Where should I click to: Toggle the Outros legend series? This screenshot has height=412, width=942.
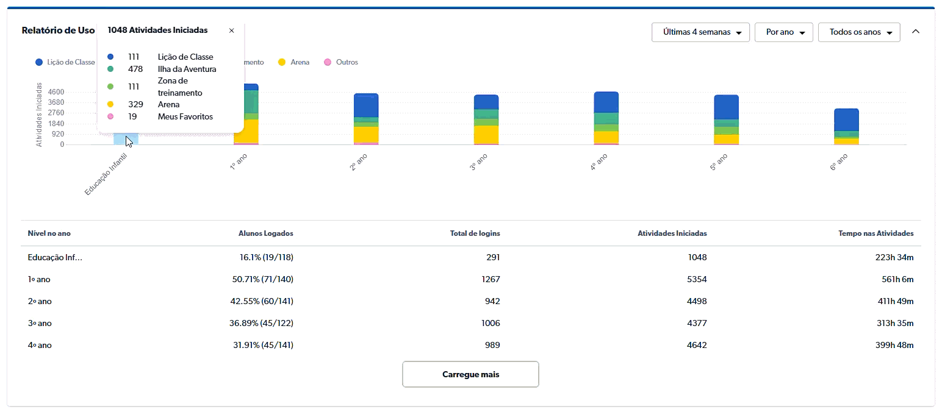point(347,62)
